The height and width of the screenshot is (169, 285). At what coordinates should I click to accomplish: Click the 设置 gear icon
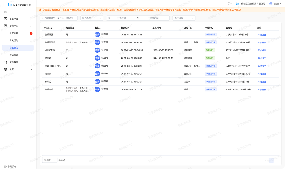point(5,70)
